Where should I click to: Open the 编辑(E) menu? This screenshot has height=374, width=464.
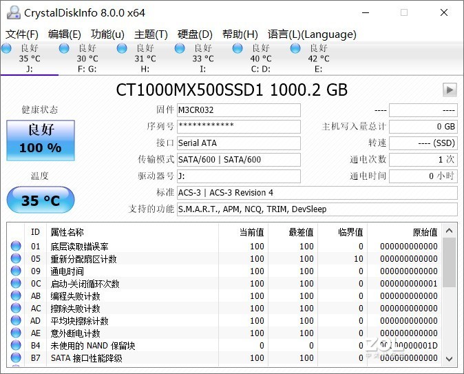[x=65, y=34]
